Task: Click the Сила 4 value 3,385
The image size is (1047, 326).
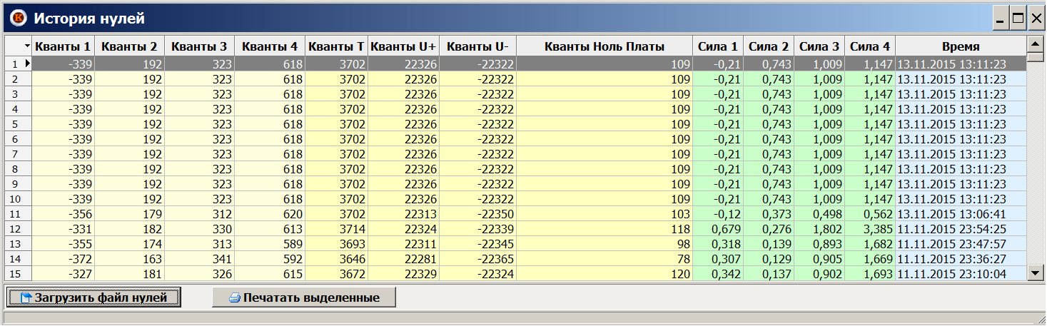Action: 869,228
